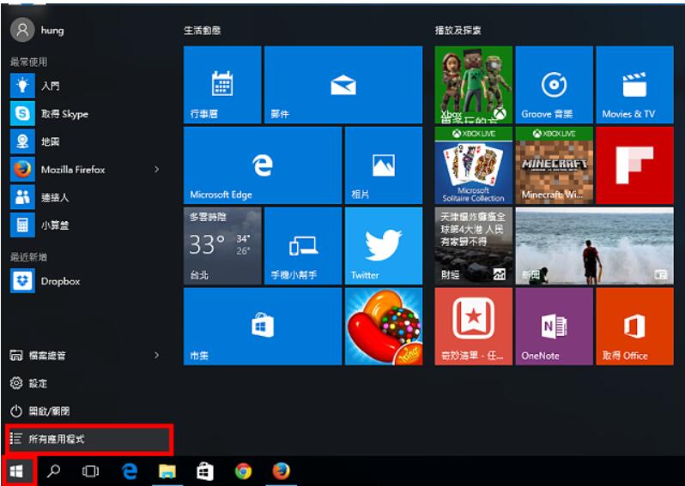Launch the Groove 音樂 tile
Viewport: 685px width, 486px height.
pos(554,85)
